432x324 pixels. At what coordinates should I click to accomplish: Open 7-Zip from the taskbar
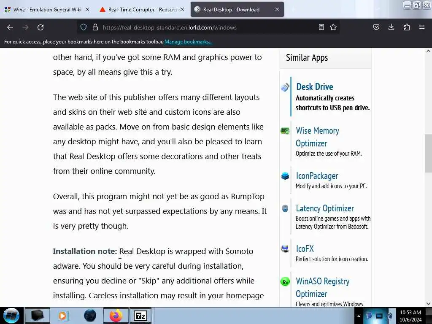140,316
